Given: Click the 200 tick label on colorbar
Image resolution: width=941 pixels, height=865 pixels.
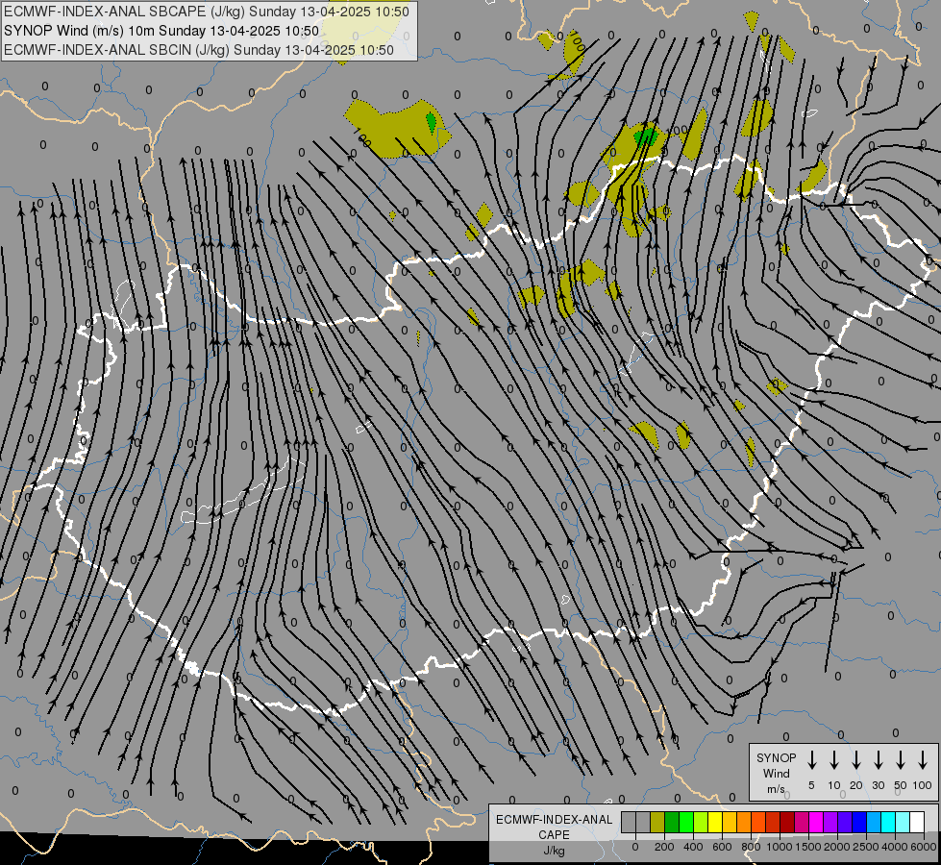Looking at the screenshot, I should 664,847.
